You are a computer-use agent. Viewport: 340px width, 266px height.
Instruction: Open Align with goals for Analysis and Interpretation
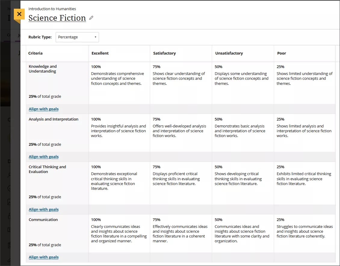pos(43,157)
